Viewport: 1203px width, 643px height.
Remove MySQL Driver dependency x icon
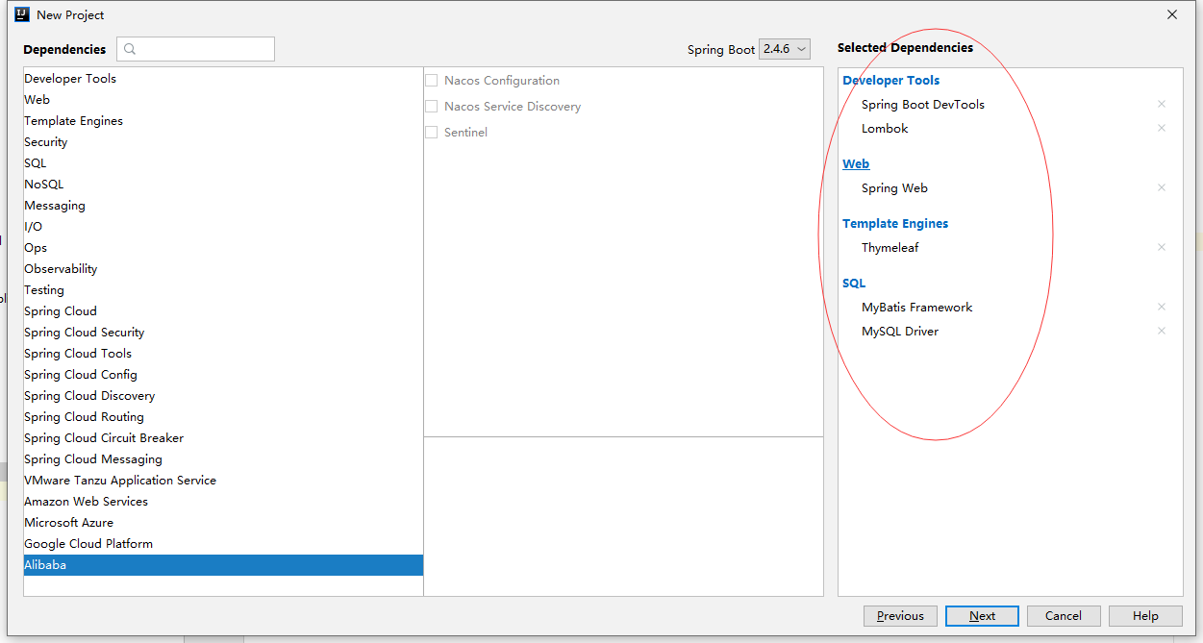(x=1162, y=331)
